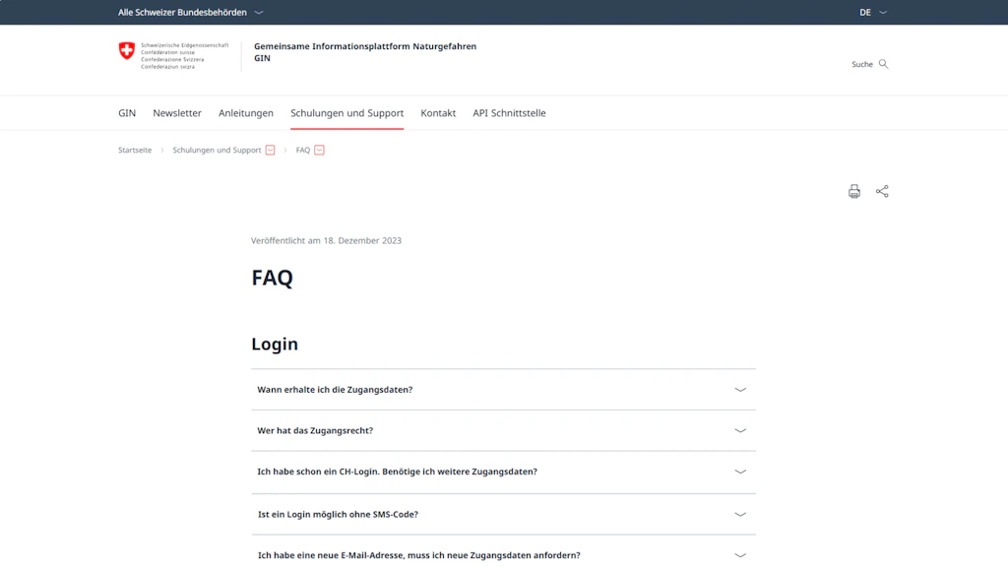Open the Newsletter menu item

[x=177, y=113]
